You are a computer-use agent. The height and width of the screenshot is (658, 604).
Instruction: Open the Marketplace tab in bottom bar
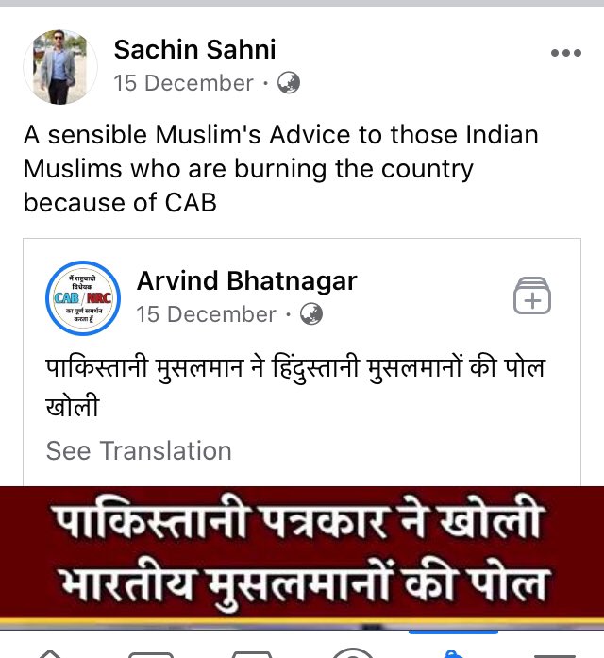click(x=252, y=654)
